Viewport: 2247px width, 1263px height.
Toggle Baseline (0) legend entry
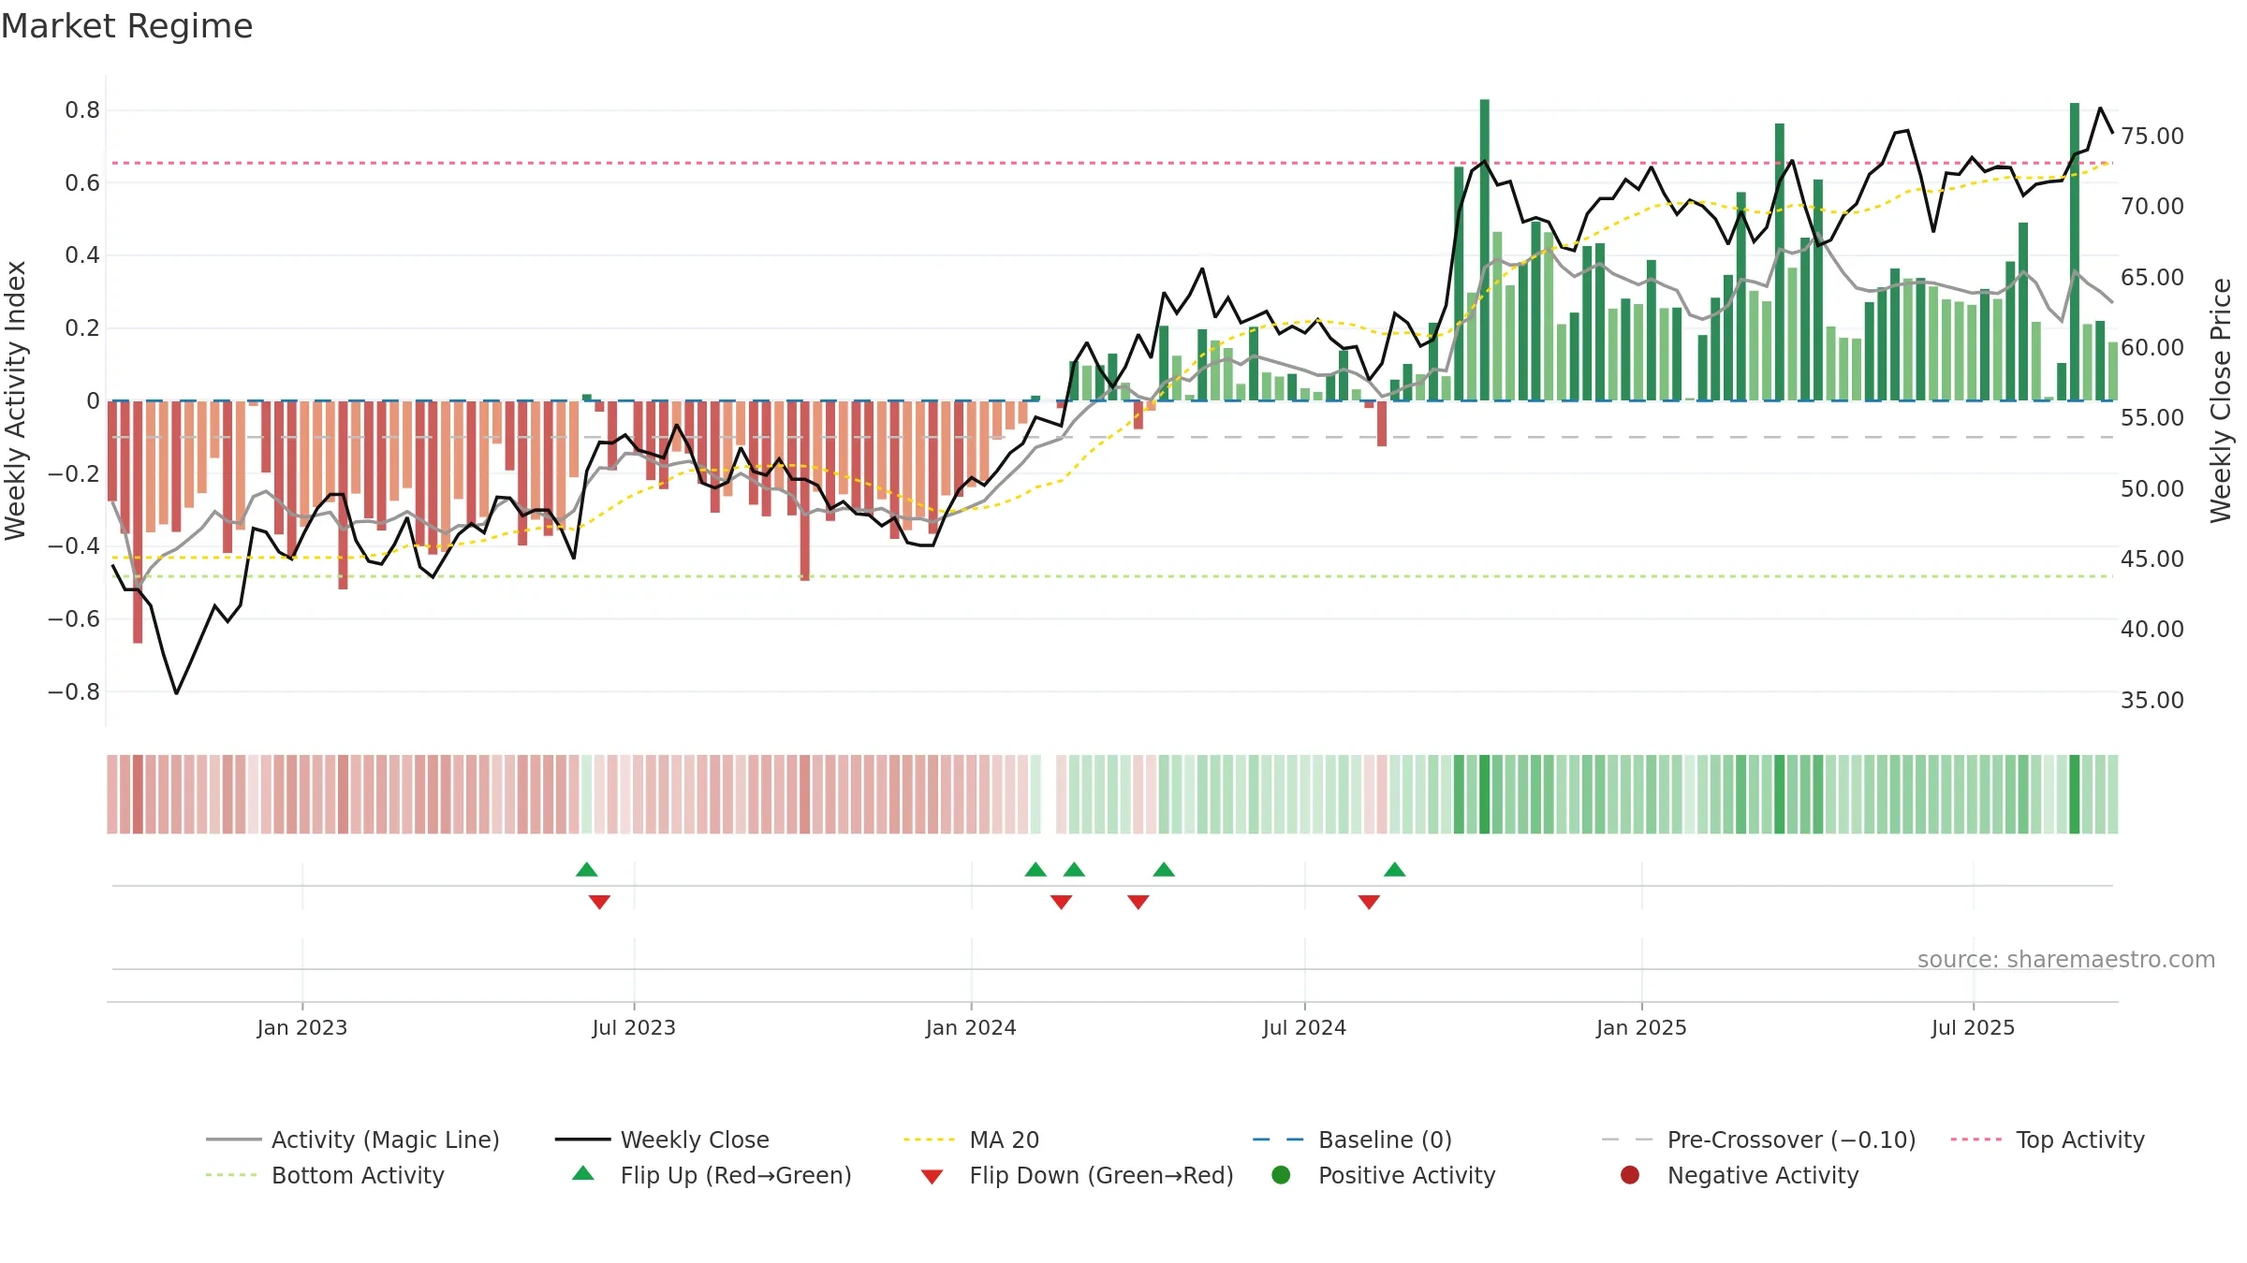pyautogui.click(x=1352, y=1140)
